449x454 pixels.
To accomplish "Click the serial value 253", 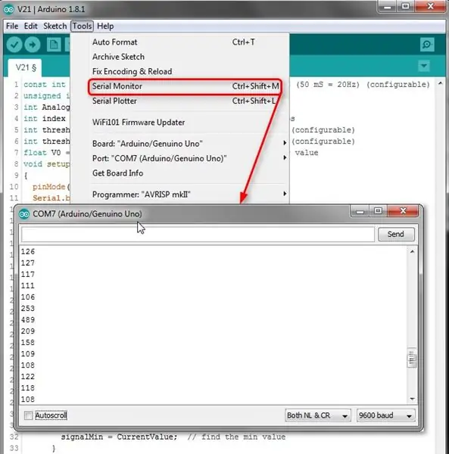I will pos(28,309).
